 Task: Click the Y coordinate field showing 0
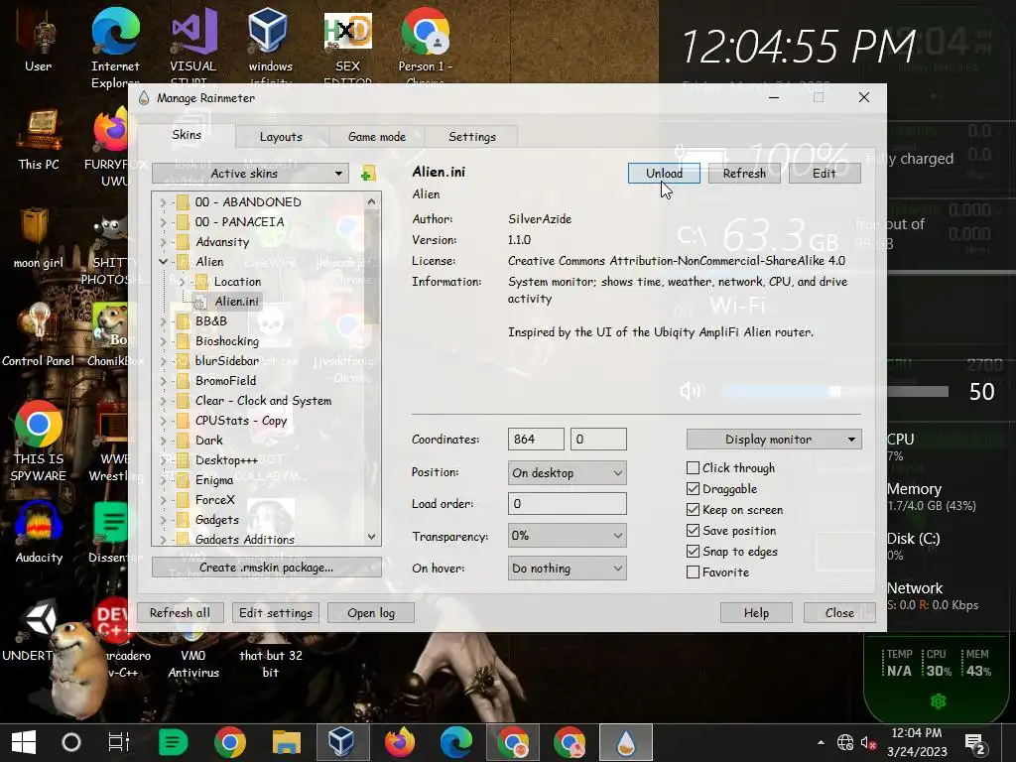598,440
